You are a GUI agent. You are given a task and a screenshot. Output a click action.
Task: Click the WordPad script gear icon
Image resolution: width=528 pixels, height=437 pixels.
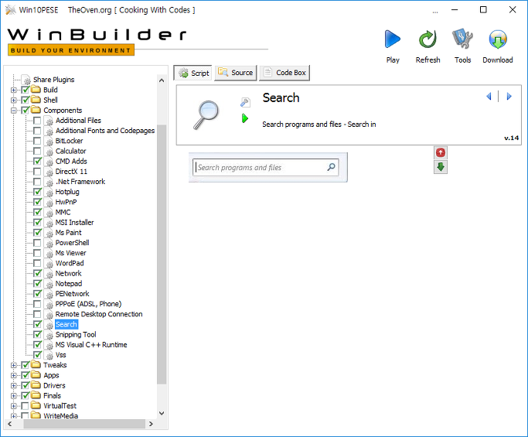click(49, 264)
